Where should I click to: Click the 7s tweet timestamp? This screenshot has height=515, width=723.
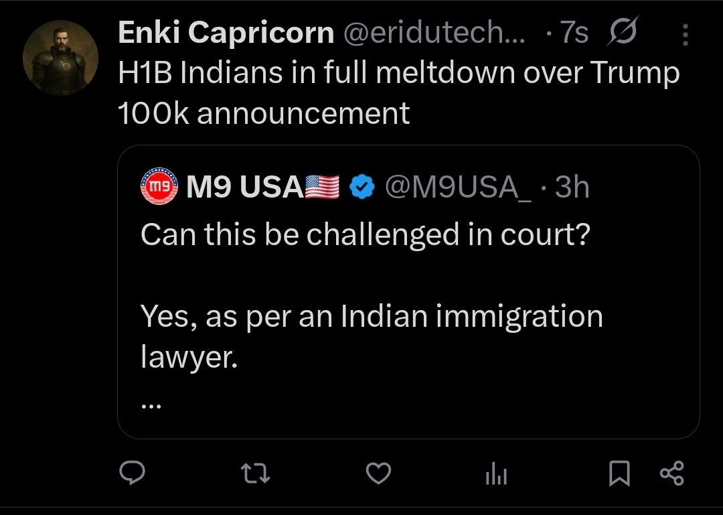point(574,33)
